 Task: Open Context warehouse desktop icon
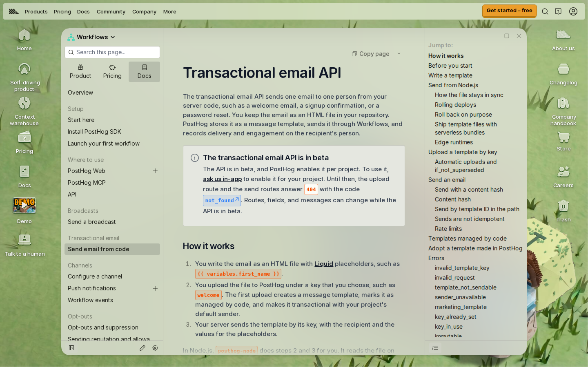pos(24,111)
